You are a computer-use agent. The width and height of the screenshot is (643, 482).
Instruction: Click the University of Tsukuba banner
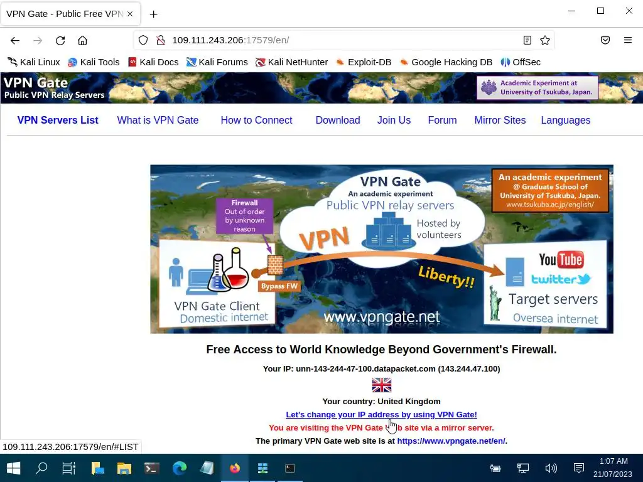(x=538, y=88)
